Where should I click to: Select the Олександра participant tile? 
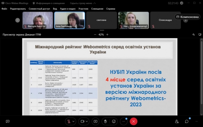(x=166, y=20)
